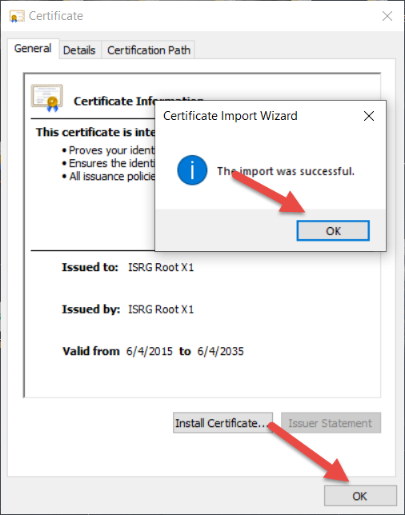Open the Certification Path tab
405x515 pixels.
coord(149,50)
